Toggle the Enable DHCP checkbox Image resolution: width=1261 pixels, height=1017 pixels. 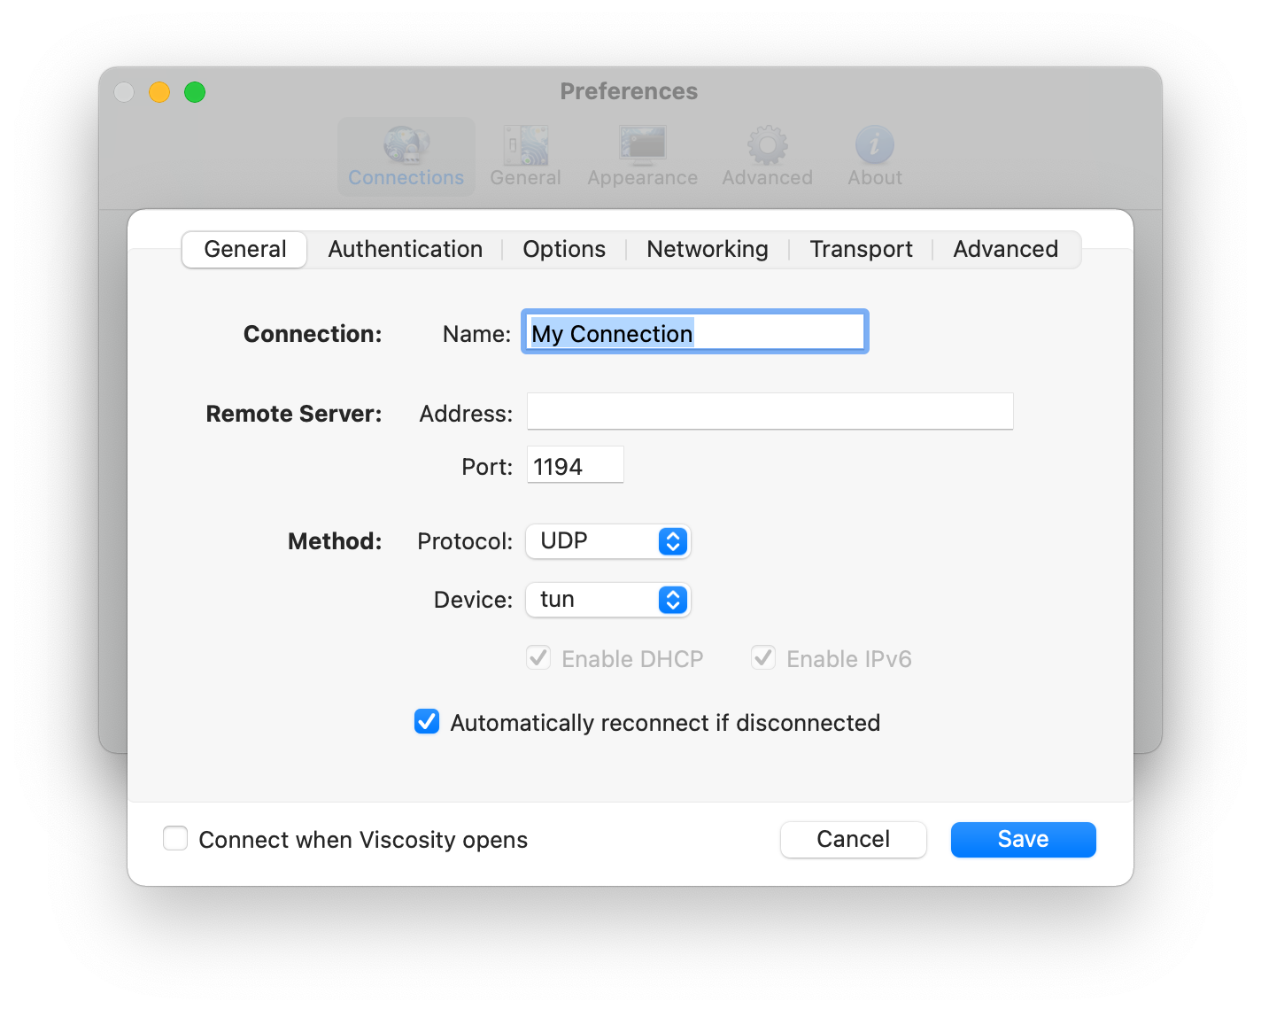[x=538, y=657]
